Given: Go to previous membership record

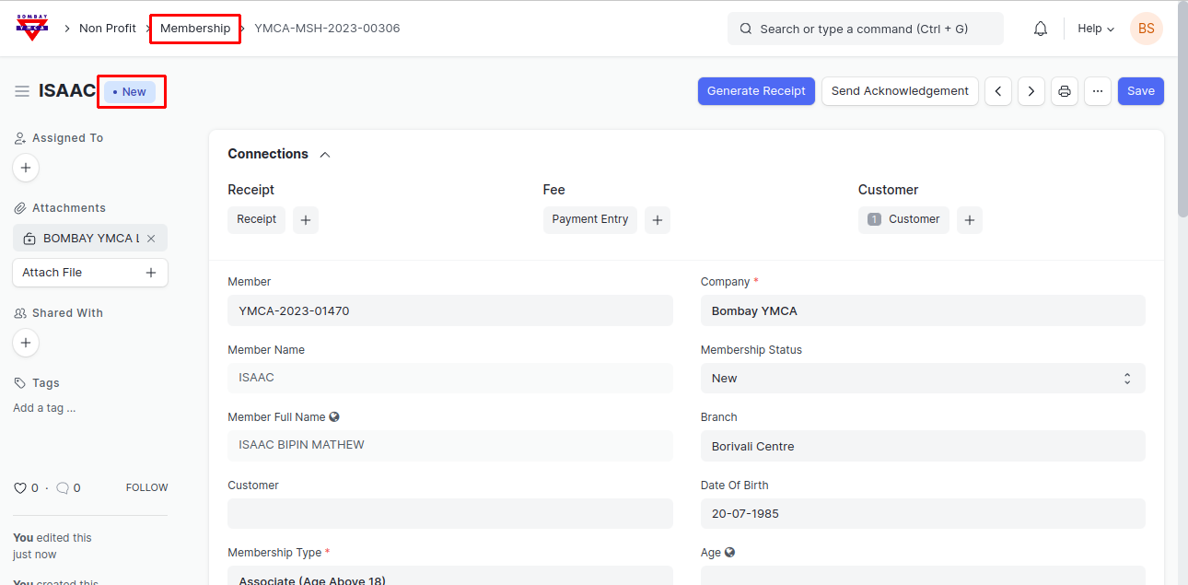Looking at the screenshot, I should pos(998,91).
